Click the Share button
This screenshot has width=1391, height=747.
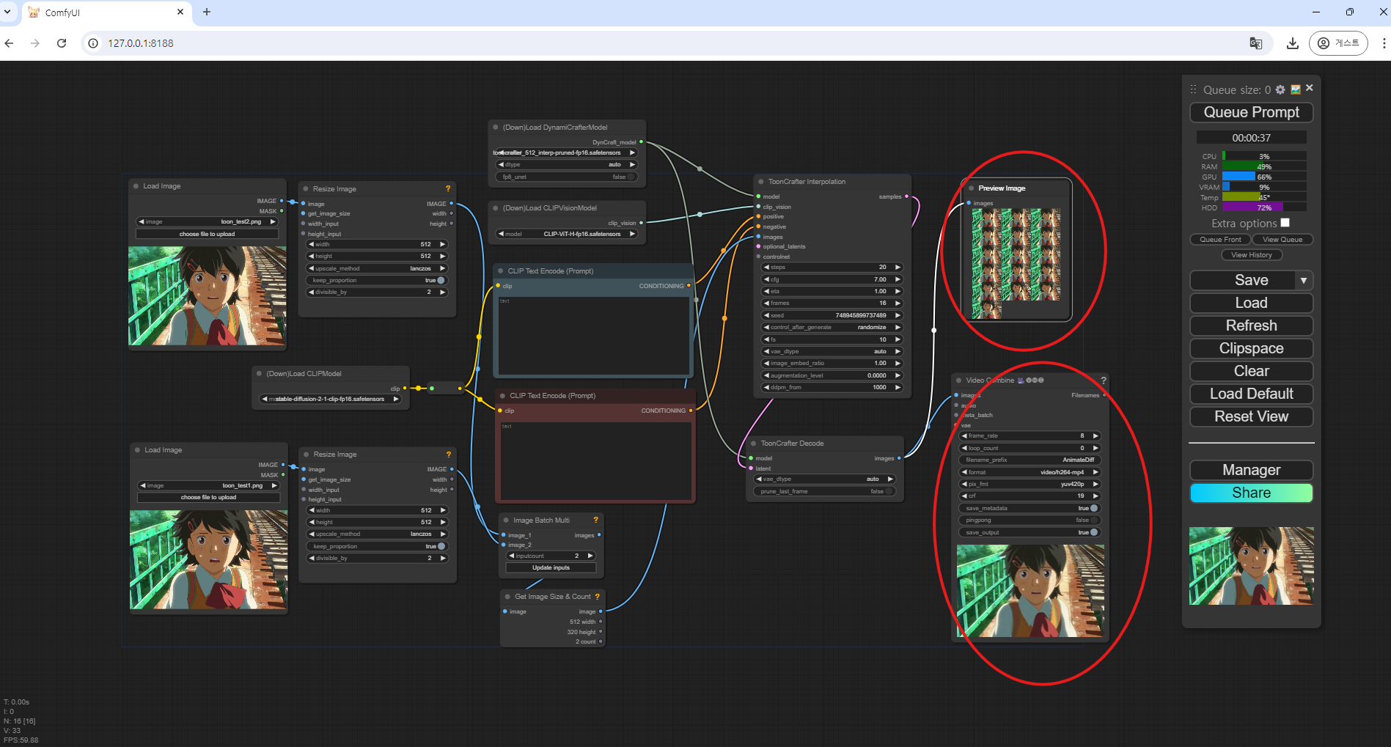(1251, 493)
